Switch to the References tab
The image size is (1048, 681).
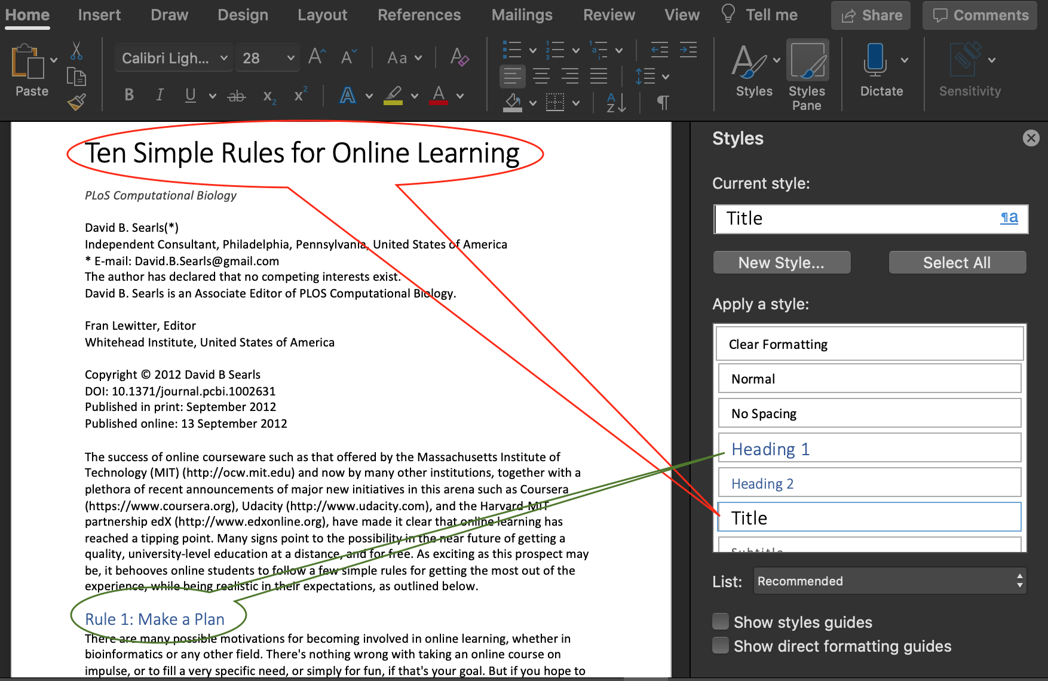coord(419,15)
